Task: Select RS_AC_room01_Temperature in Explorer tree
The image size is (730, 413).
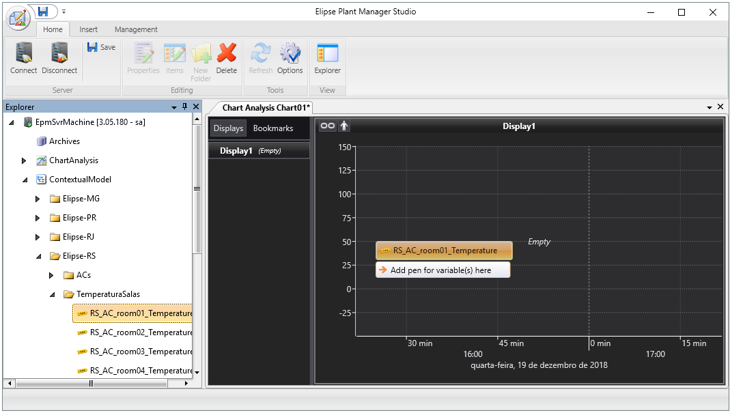Action: point(132,313)
